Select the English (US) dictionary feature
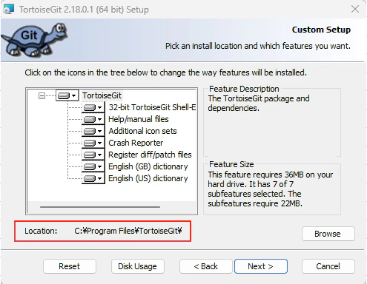This screenshot has height=284, width=367. coord(148,178)
